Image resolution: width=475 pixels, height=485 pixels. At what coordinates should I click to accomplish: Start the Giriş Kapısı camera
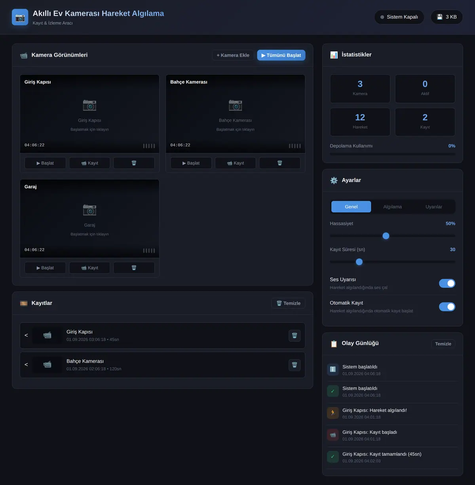(45, 163)
